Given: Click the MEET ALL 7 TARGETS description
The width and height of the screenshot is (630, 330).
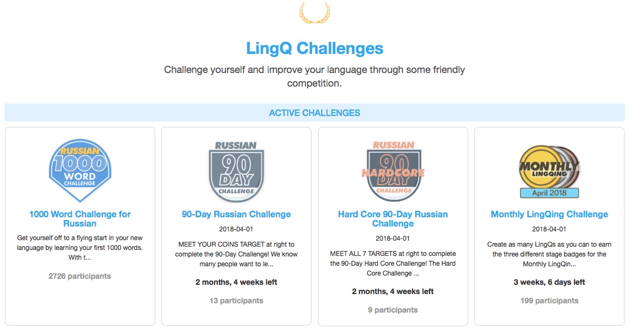Looking at the screenshot, I should click(x=393, y=264).
